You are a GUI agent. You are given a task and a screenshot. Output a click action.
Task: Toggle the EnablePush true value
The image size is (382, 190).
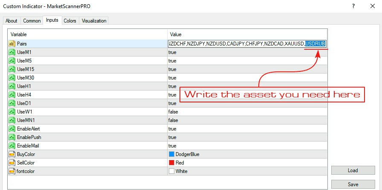[x=247, y=137]
